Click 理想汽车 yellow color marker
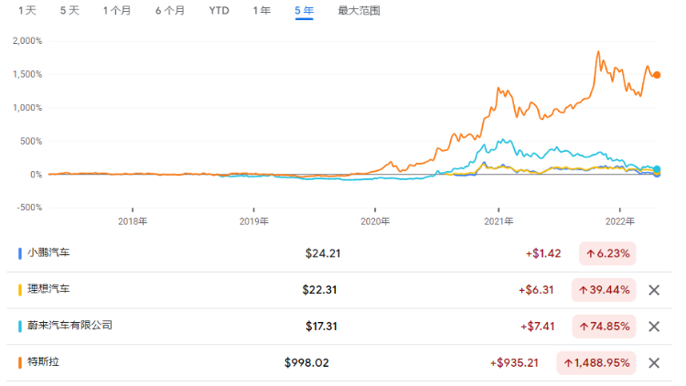 [x=20, y=290]
